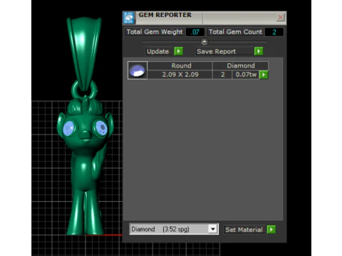Image resolution: width=342 pixels, height=256 pixels.
Task: Click the GEM REPORTER title text
Action: click(165, 15)
